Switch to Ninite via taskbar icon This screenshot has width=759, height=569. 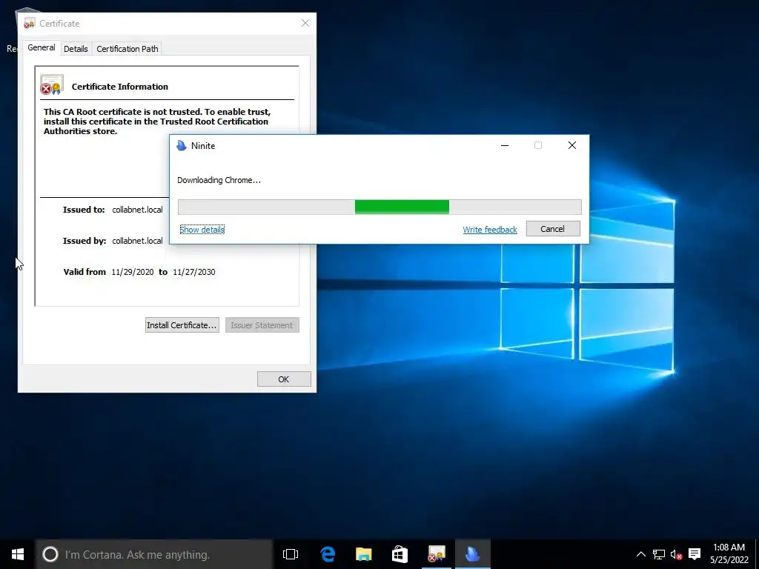472,554
